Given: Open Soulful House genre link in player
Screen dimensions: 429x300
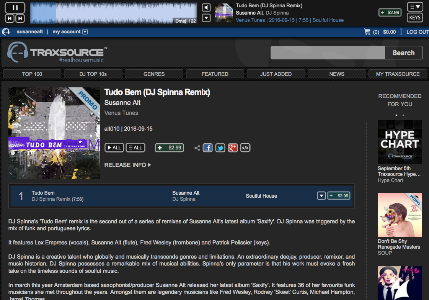Looking at the screenshot, I should [328, 20].
